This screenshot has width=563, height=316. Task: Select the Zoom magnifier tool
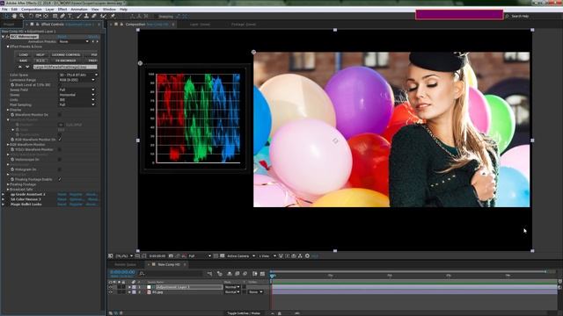point(22,16)
